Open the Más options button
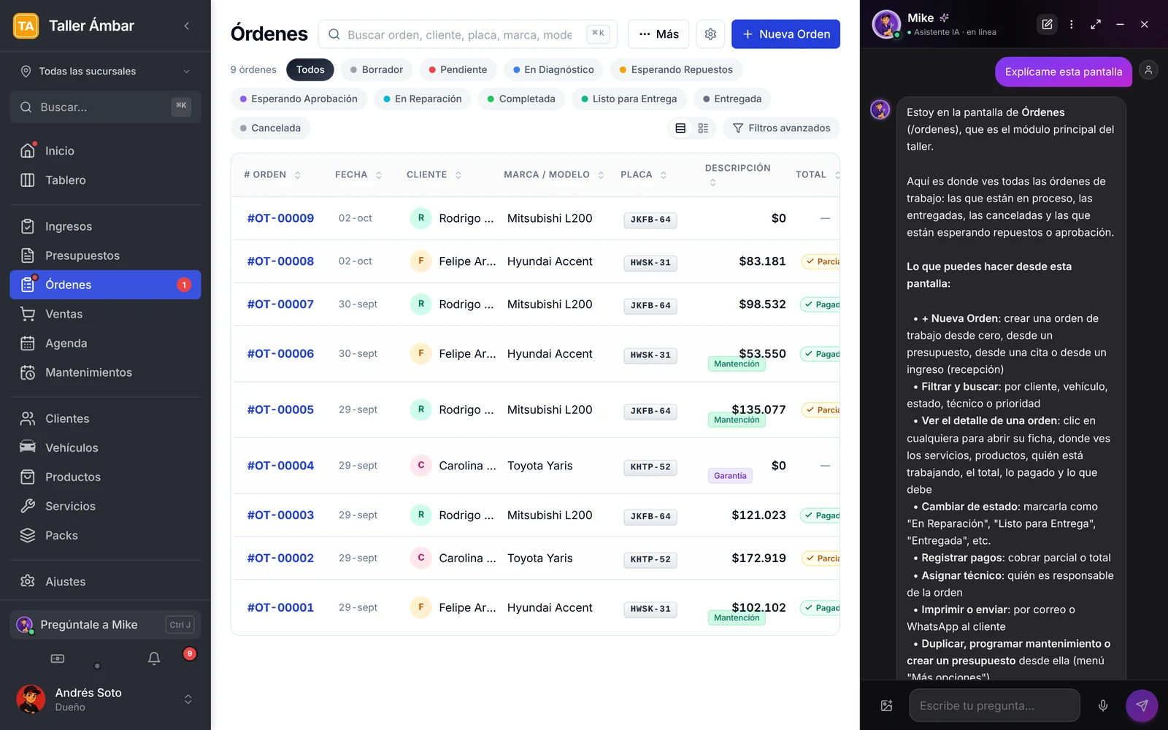1168x730 pixels. click(658, 34)
